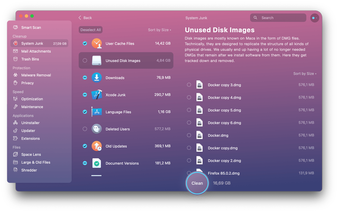Select System Junk in the sidebar
The width and height of the screenshot is (338, 212).
(x=39, y=43)
